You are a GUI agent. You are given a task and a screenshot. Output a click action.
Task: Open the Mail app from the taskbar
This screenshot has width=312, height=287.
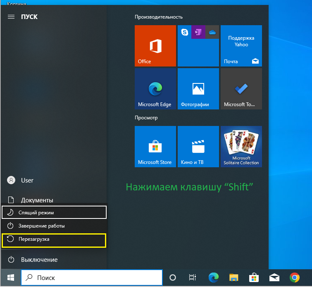point(274,278)
